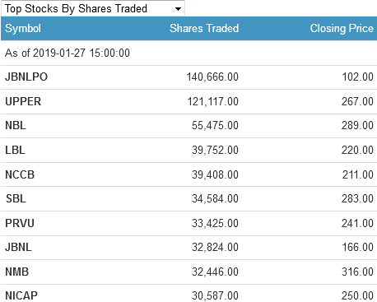The height and width of the screenshot is (302, 377).
Task: Click the Closing Price column header
Action: [x=342, y=28]
